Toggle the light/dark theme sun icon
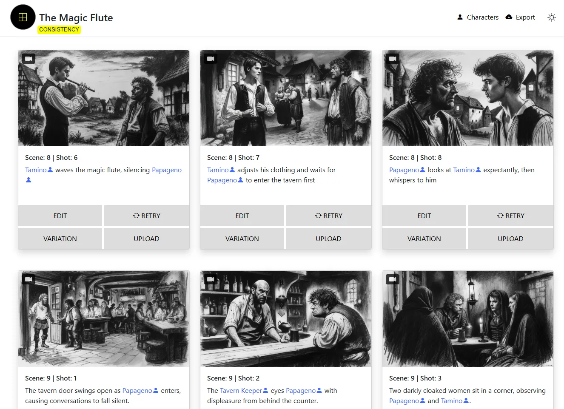Image resolution: width=564 pixels, height=409 pixels. [x=551, y=17]
